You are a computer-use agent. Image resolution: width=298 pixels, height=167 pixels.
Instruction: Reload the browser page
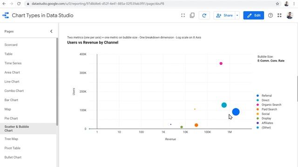(19, 4)
